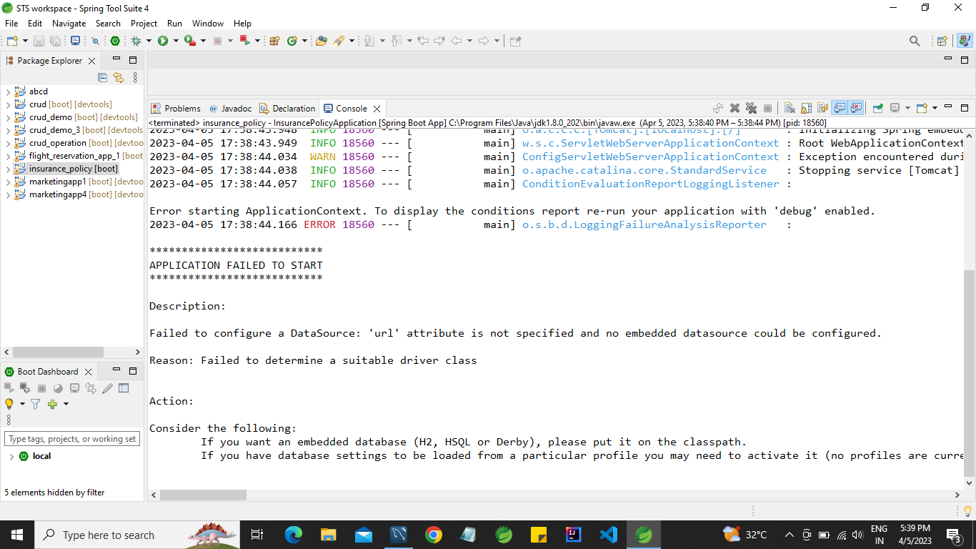Click the Windows Start button
The image size is (976, 549).
point(17,535)
